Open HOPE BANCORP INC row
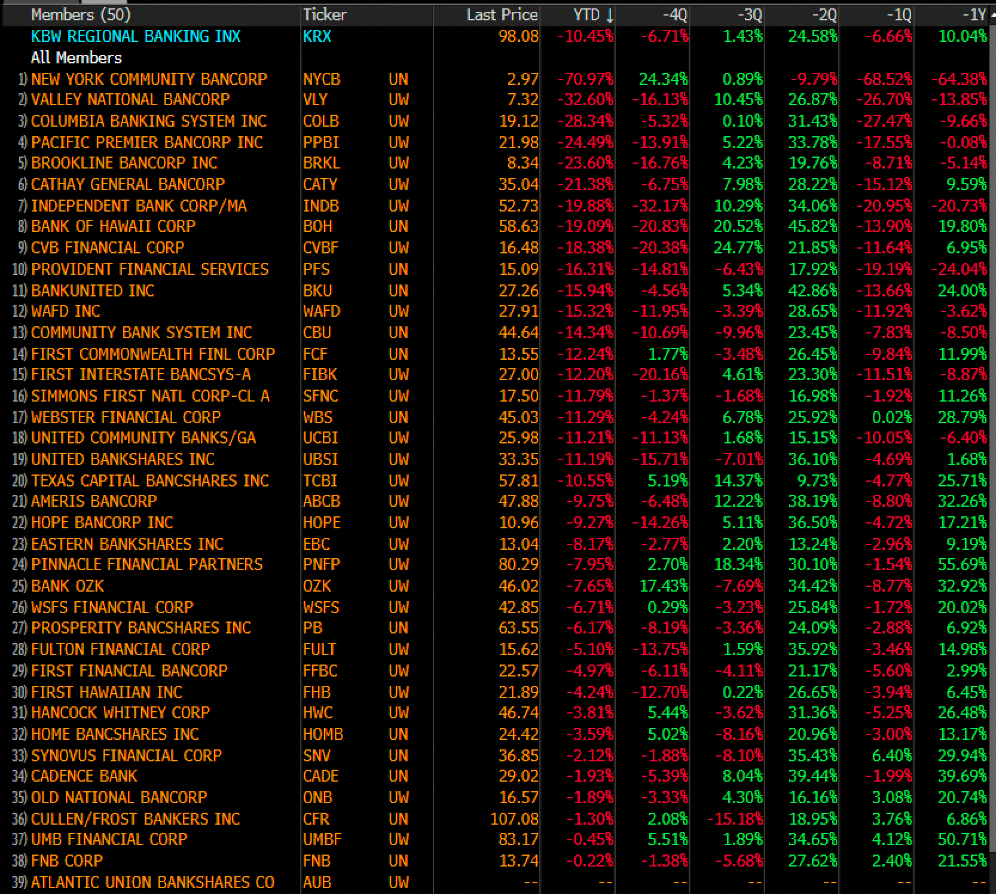Viewport: 996px width, 894px height. pyautogui.click(x=496, y=523)
